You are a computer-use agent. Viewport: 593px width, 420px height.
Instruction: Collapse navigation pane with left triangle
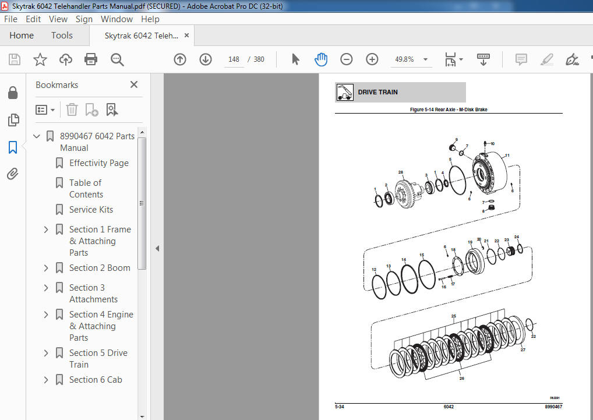[x=157, y=248]
